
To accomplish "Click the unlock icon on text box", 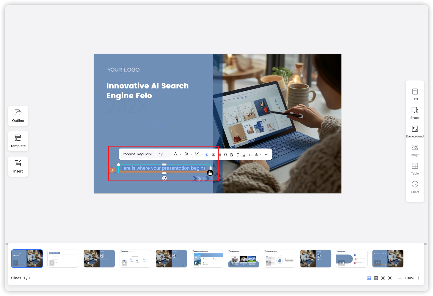I will pos(210,173).
